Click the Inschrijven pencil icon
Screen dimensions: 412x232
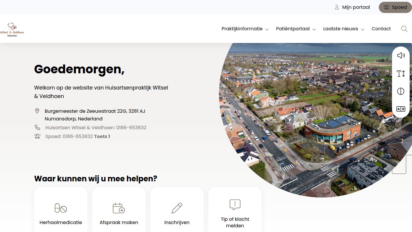click(177, 208)
